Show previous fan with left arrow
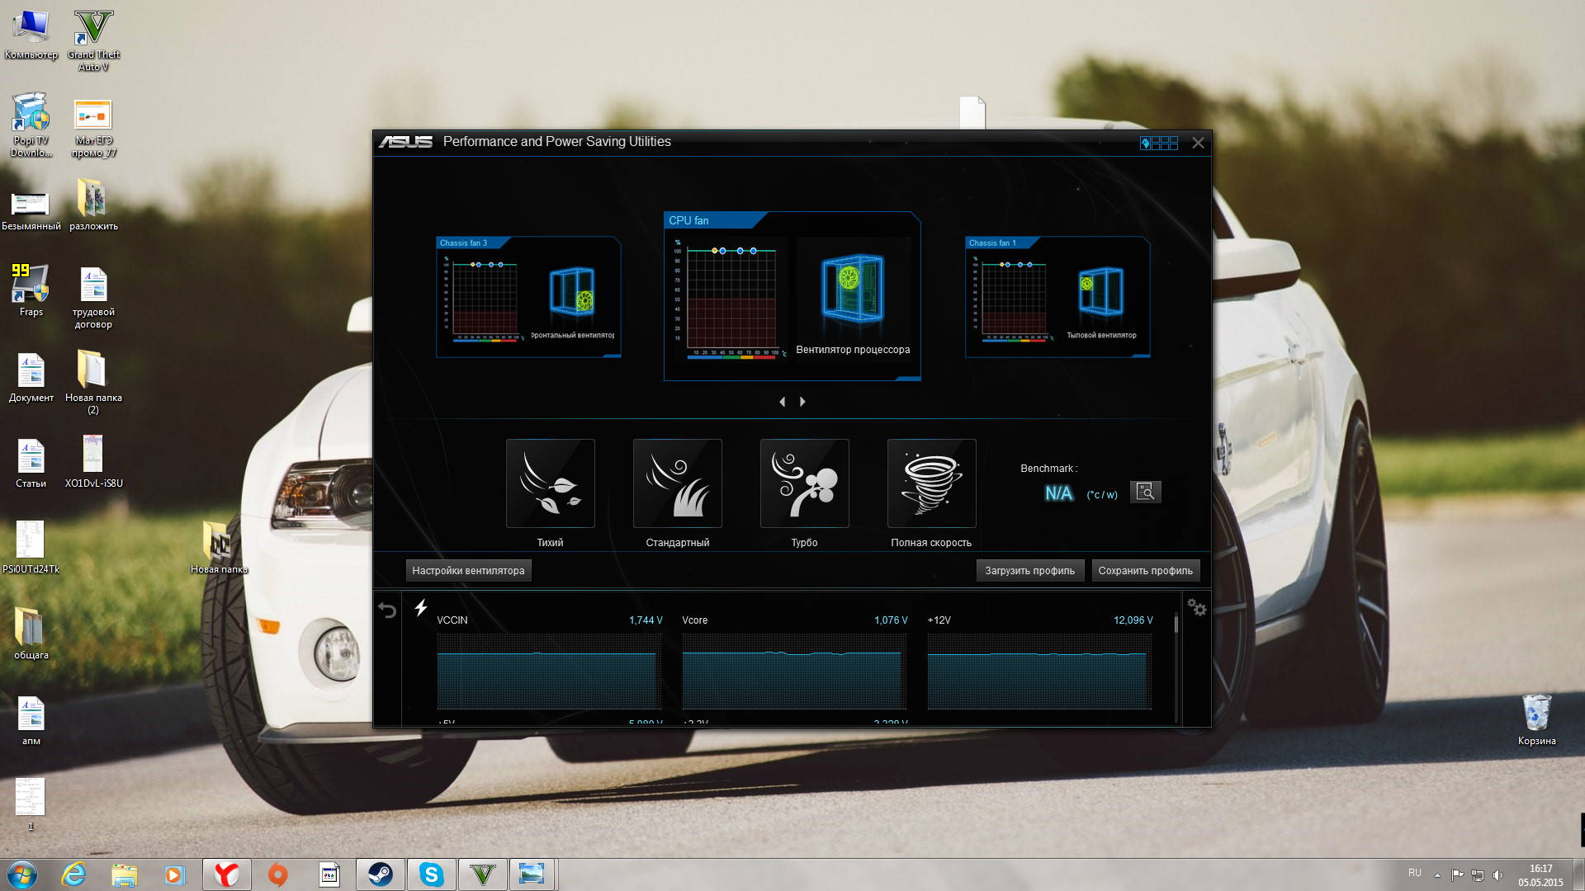 pos(782,402)
